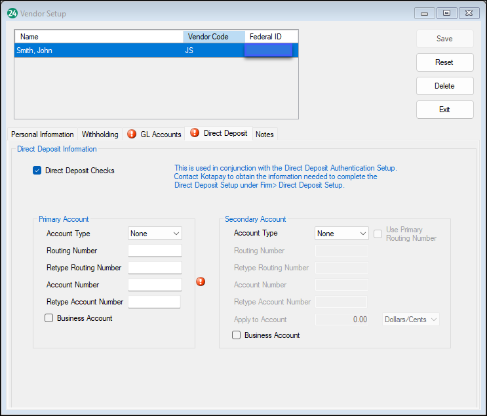Enable Business Account under Secondary Account
The height and width of the screenshot is (416, 487).
coord(237,335)
